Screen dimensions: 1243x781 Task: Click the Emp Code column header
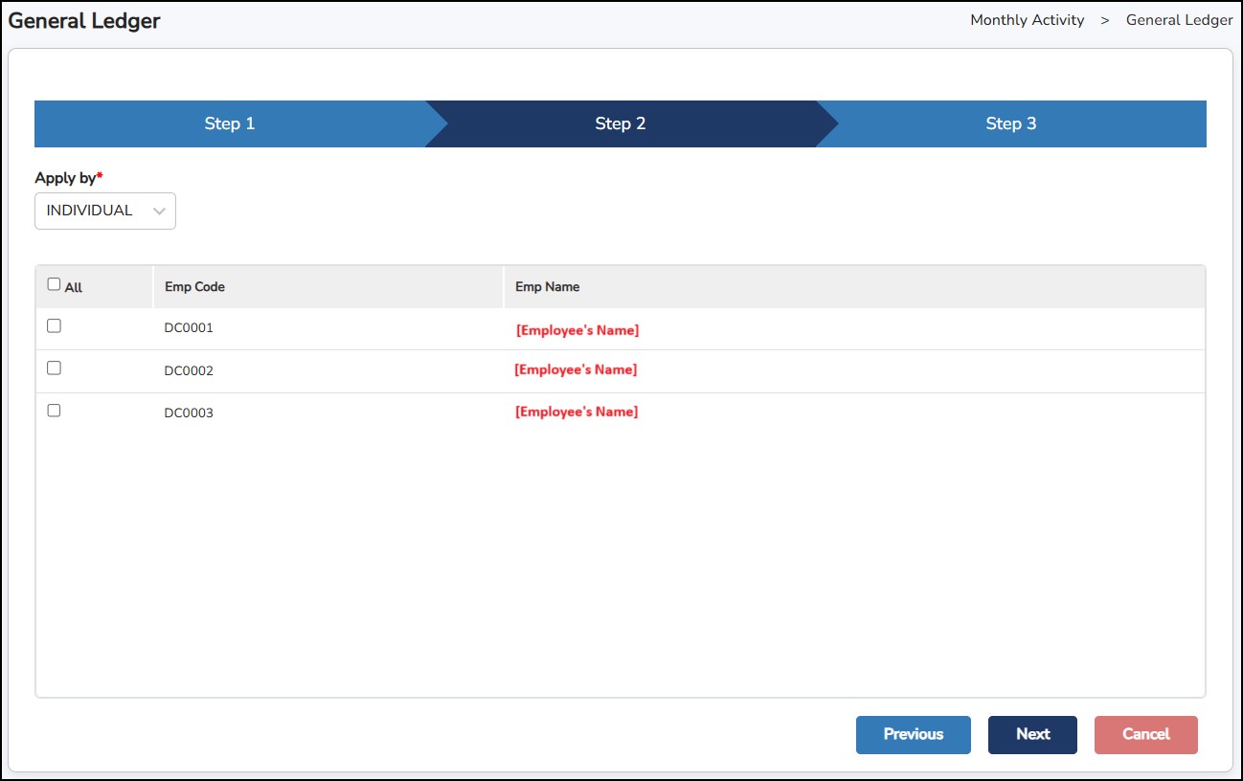[195, 287]
